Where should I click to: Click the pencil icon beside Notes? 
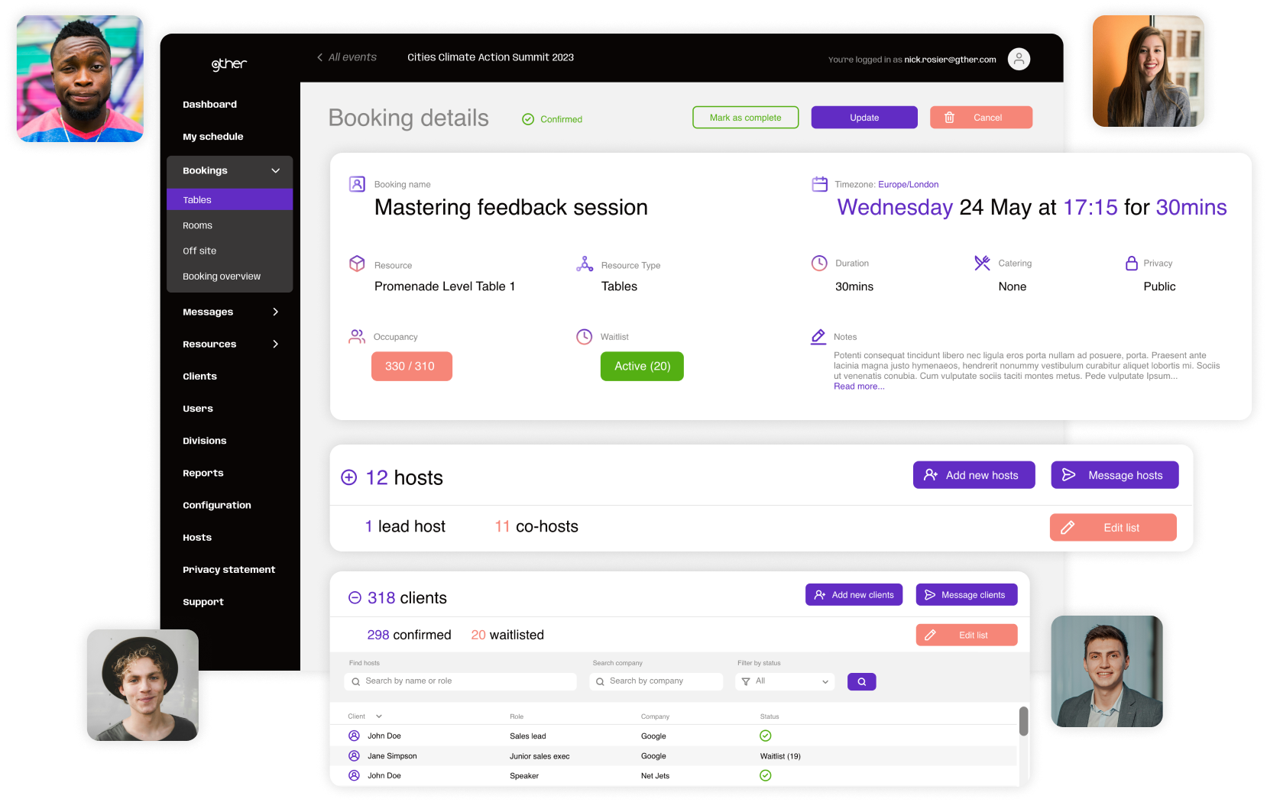click(x=818, y=336)
